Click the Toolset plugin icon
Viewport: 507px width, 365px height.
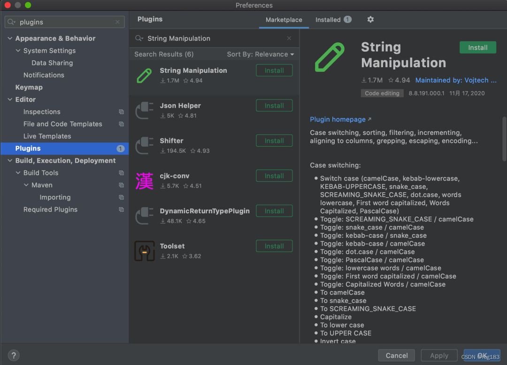144,251
